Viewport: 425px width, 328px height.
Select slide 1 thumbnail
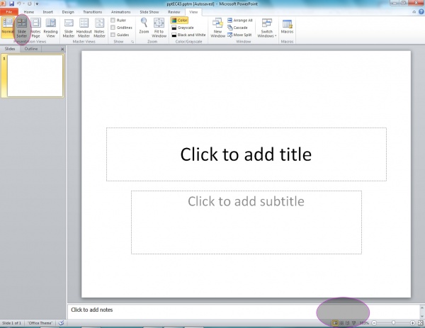click(x=35, y=76)
